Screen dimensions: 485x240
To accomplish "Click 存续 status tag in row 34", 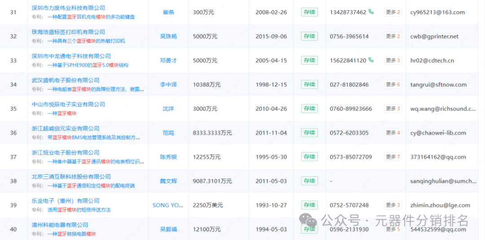I will coord(309,84).
